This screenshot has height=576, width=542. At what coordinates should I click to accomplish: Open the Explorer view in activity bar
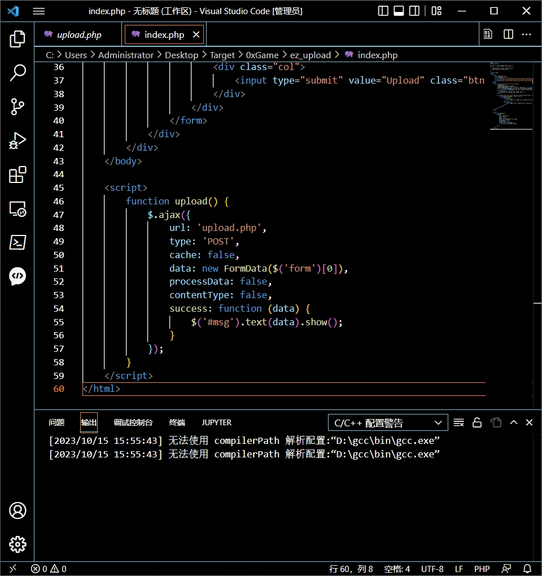18,39
